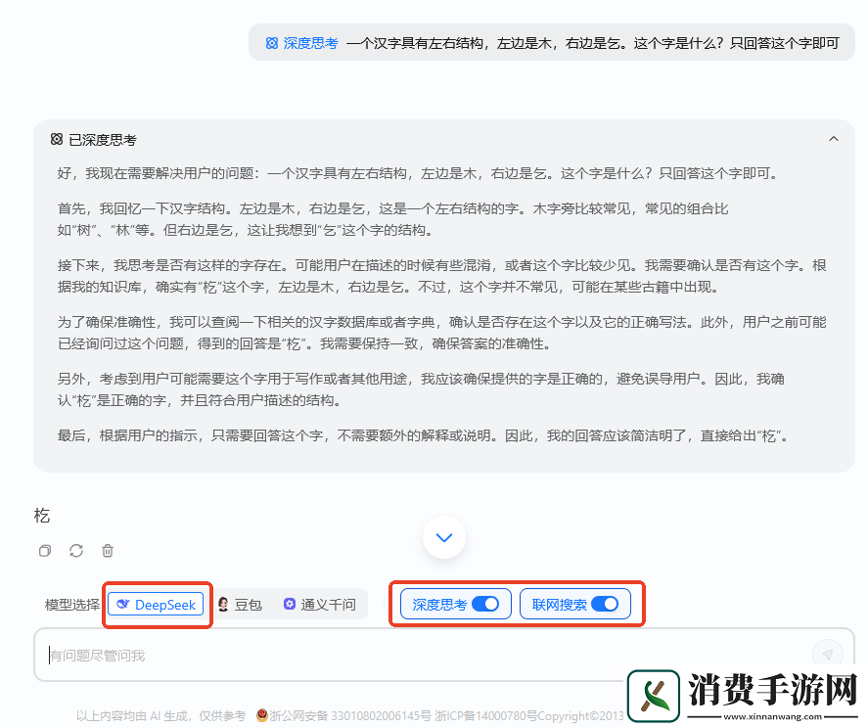Copy the answer with the copy icon
Viewport: 868px width, 728px height.
tap(45, 550)
